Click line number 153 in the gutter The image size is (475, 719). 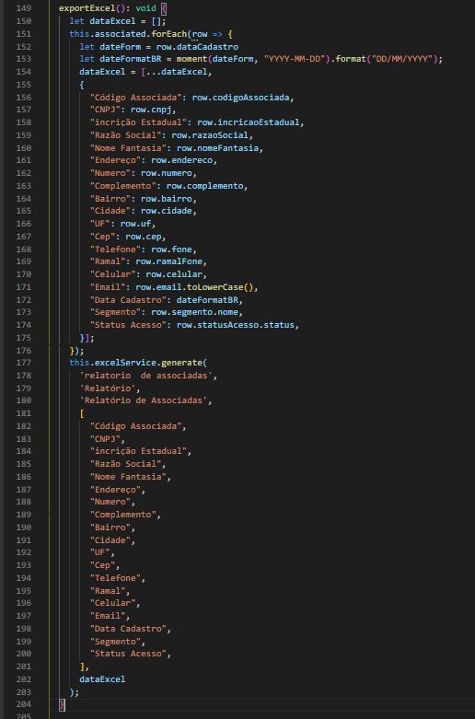(23, 59)
